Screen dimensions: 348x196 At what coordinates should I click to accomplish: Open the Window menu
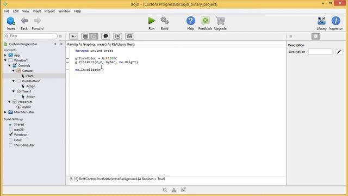click(x=64, y=11)
